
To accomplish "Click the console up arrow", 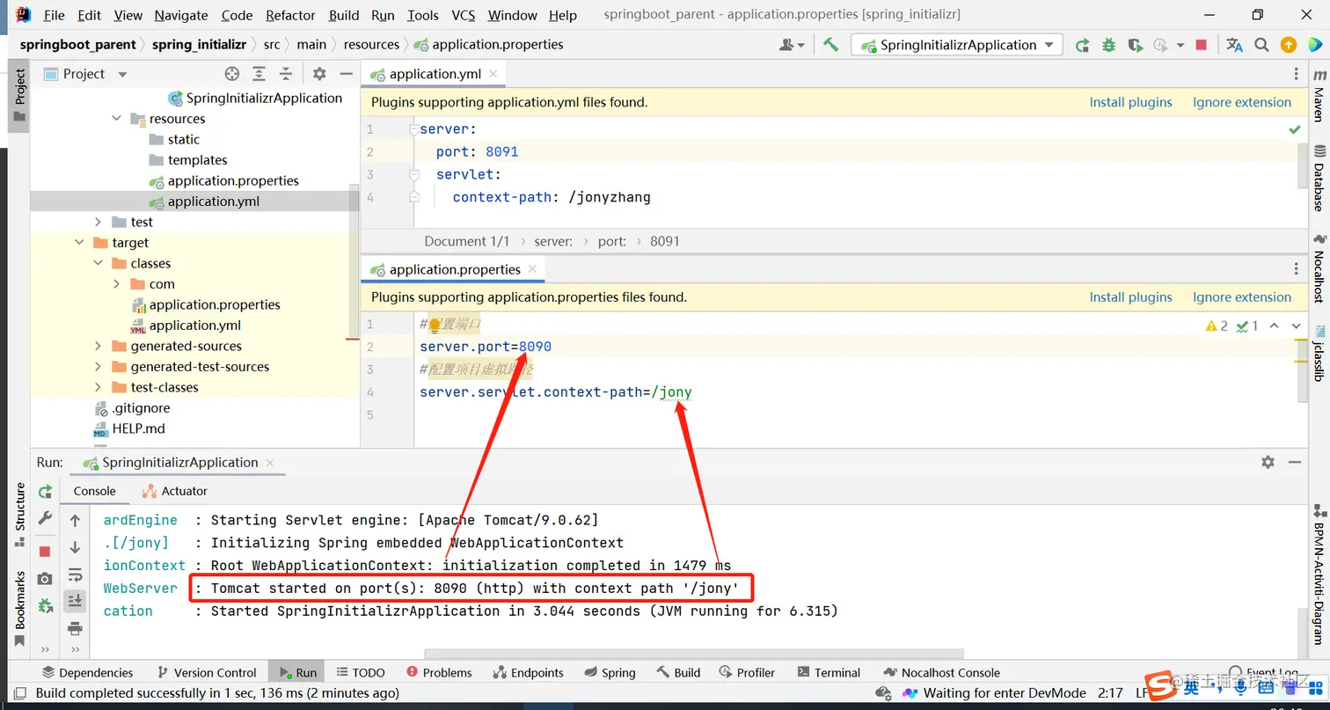I will (75, 521).
